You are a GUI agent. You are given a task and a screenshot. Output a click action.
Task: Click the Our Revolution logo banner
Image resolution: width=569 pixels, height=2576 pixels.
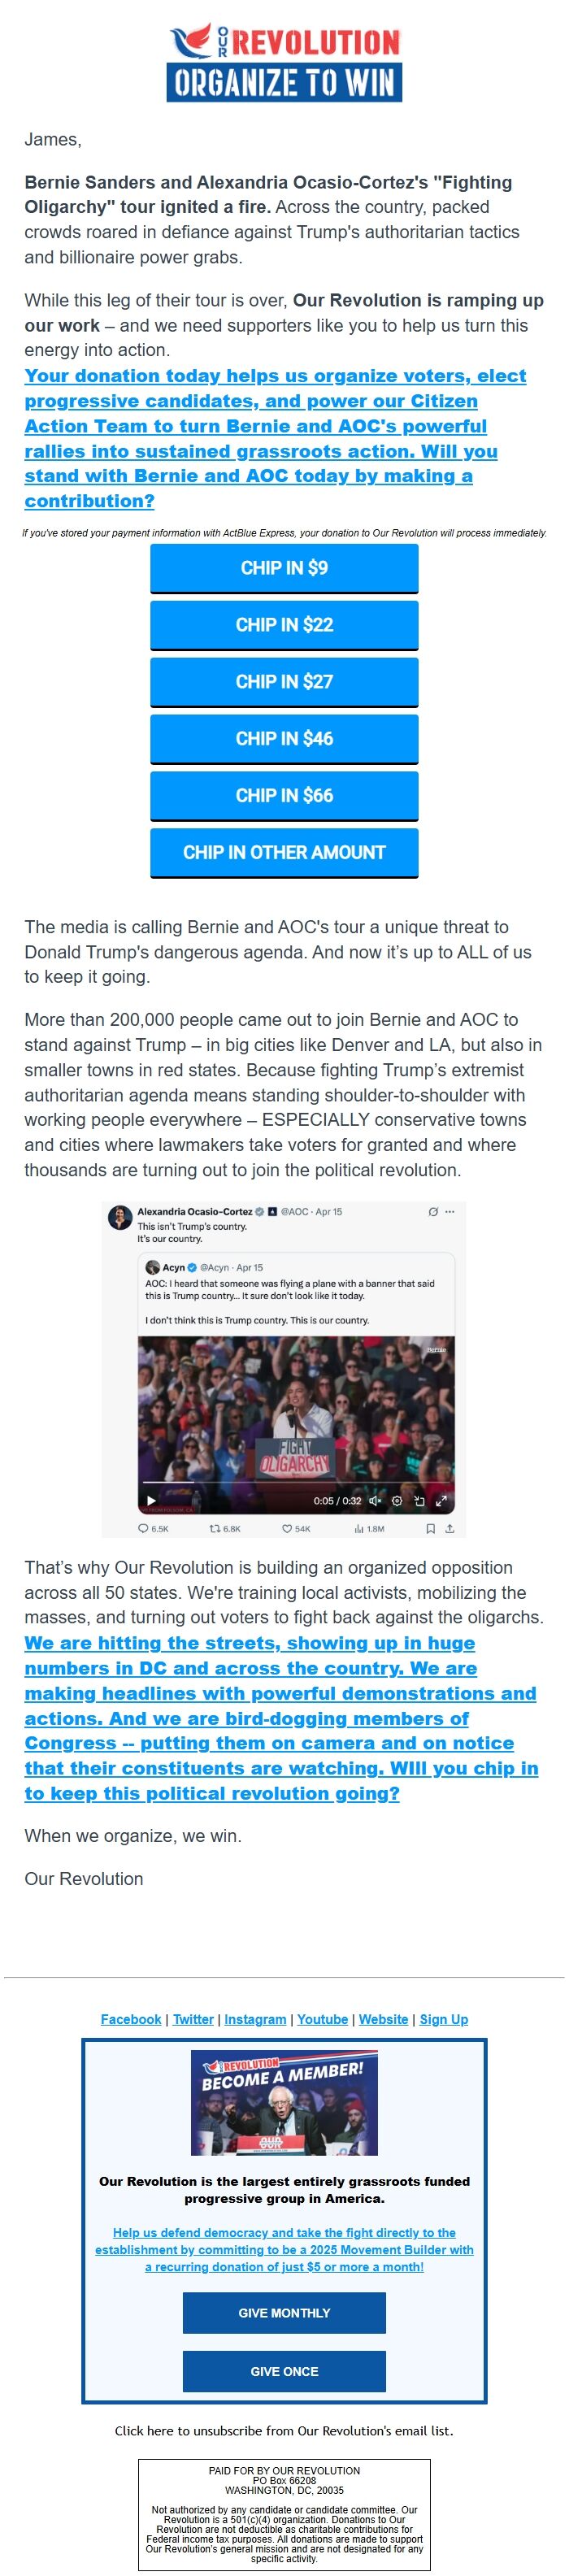coord(285,62)
